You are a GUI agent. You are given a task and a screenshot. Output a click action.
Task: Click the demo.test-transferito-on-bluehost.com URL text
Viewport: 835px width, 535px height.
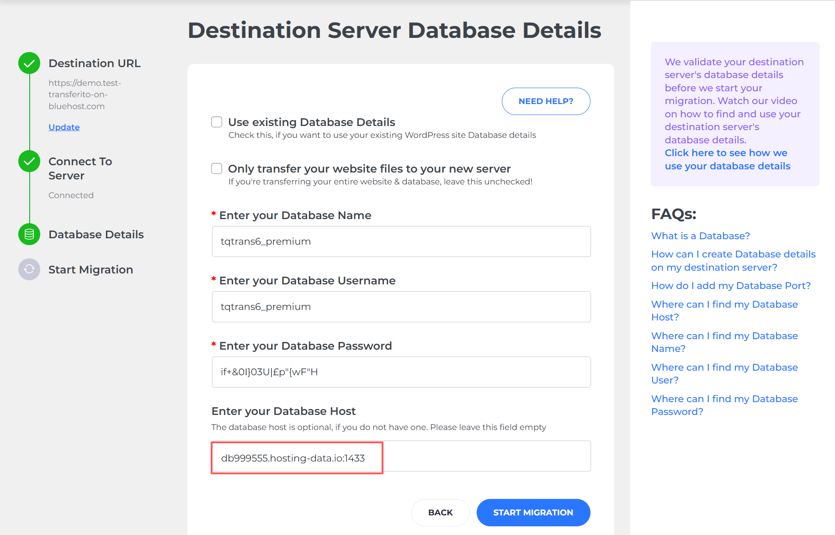pyautogui.click(x=85, y=94)
